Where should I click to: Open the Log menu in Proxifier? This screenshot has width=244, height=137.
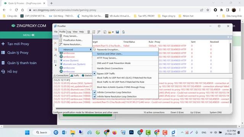[69, 32]
